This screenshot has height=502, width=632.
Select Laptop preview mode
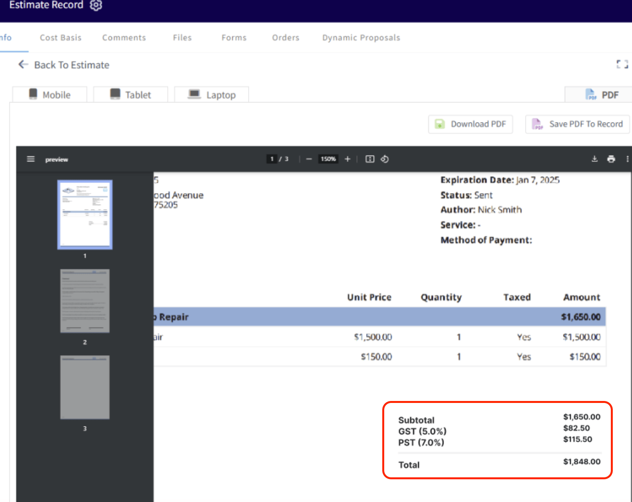212,95
